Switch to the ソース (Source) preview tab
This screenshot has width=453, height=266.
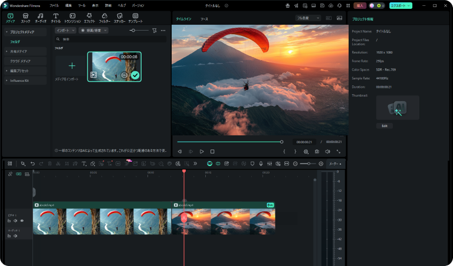(x=204, y=19)
